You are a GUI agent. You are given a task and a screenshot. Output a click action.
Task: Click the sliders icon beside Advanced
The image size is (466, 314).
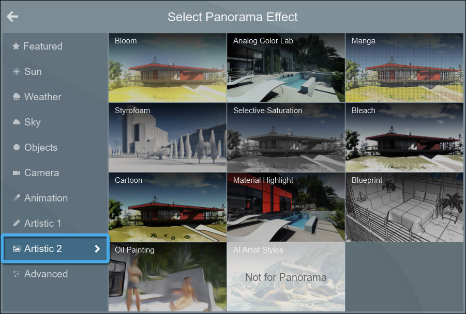coord(17,274)
